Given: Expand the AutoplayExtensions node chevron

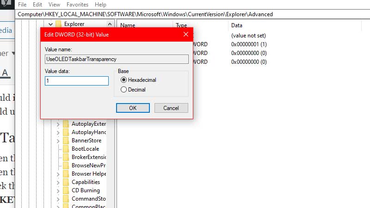Looking at the screenshot, I should 58,124.
